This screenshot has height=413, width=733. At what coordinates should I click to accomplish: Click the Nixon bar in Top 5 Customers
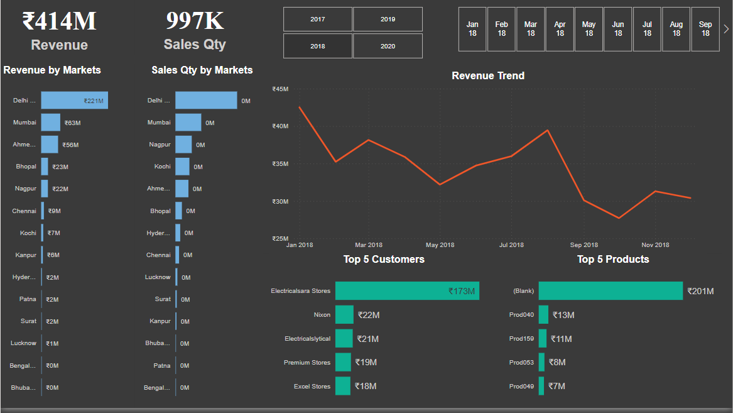[344, 314]
